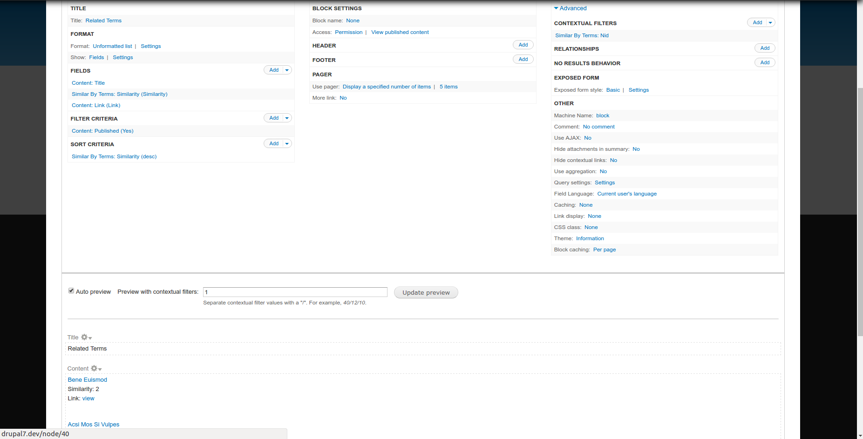This screenshot has height=439, width=863.
Task: Open the Contextual Filters Add dropdown arrow
Action: coord(770,23)
